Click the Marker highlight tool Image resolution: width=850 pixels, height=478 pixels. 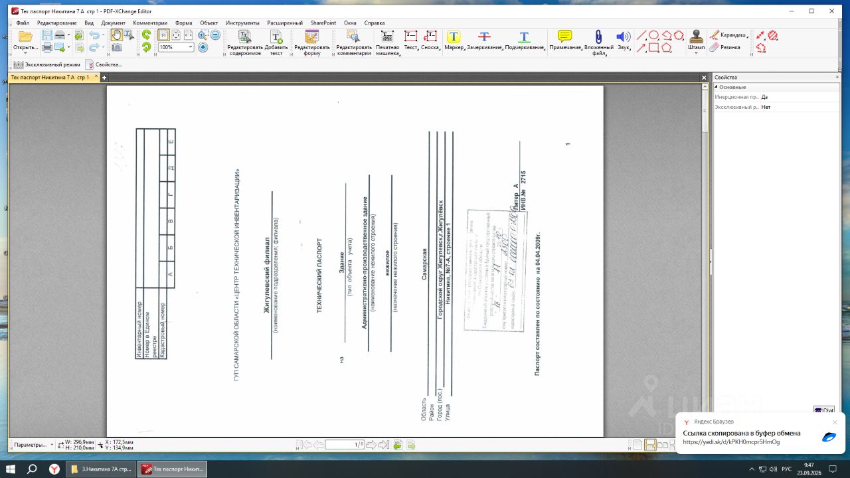coord(454,40)
